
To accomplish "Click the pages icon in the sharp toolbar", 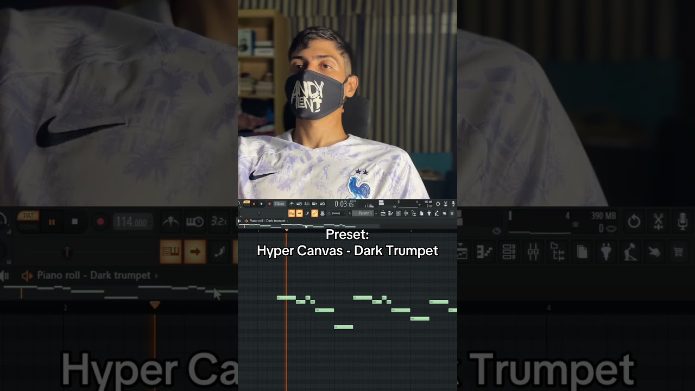I will (421, 213).
